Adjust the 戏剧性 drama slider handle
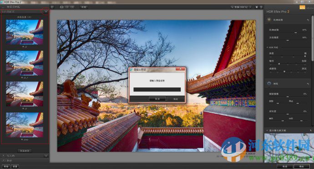The image size is (314, 169). tap(284, 71)
